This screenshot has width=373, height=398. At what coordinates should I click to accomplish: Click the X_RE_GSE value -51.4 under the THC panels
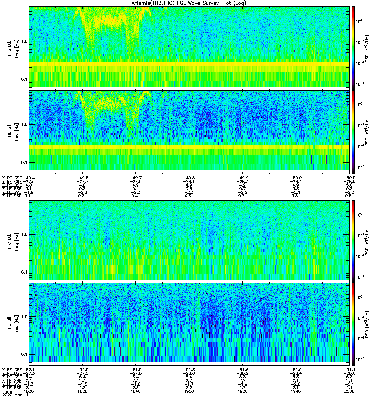[349, 370]
